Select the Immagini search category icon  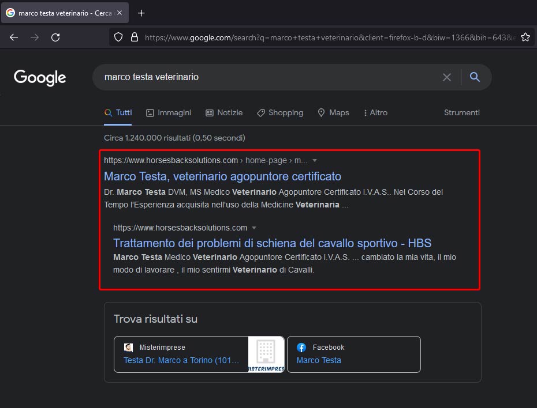(150, 112)
